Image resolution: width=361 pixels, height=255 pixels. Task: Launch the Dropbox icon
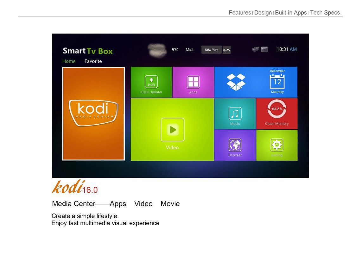(236, 82)
